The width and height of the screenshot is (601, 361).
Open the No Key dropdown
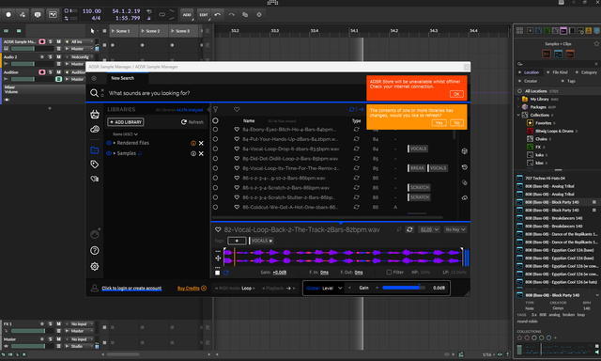455,229
